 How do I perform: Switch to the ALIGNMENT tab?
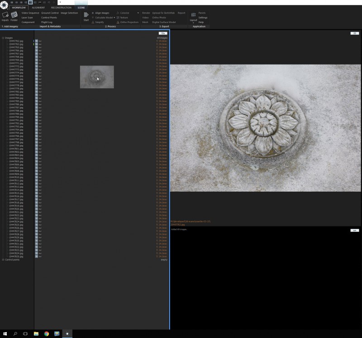(x=38, y=8)
